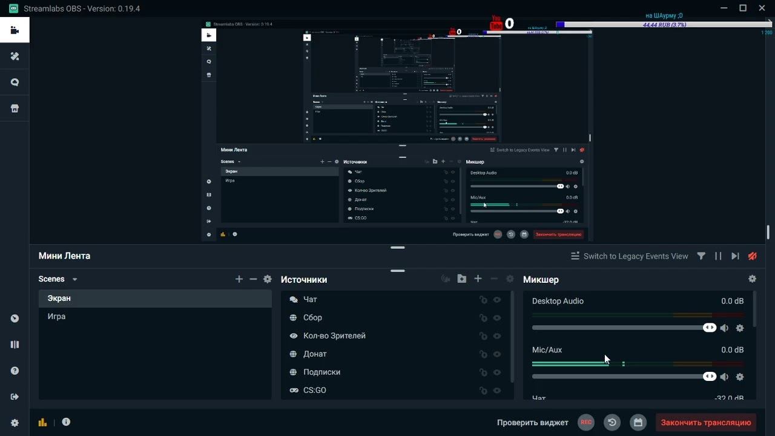Open the Mic/Aux settings gear
Viewport: 775px width, 436px height.
739,377
